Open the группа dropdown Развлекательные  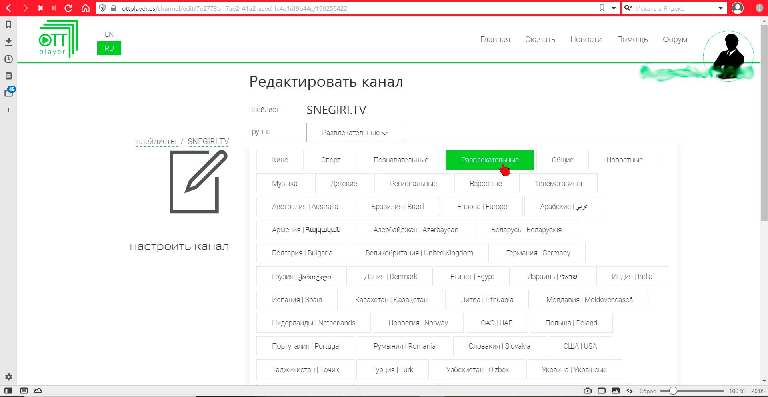click(356, 132)
